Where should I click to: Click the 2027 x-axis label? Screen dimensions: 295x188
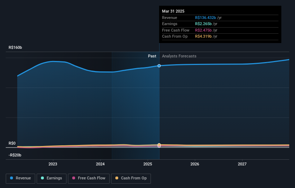pyautogui.click(x=242, y=164)
